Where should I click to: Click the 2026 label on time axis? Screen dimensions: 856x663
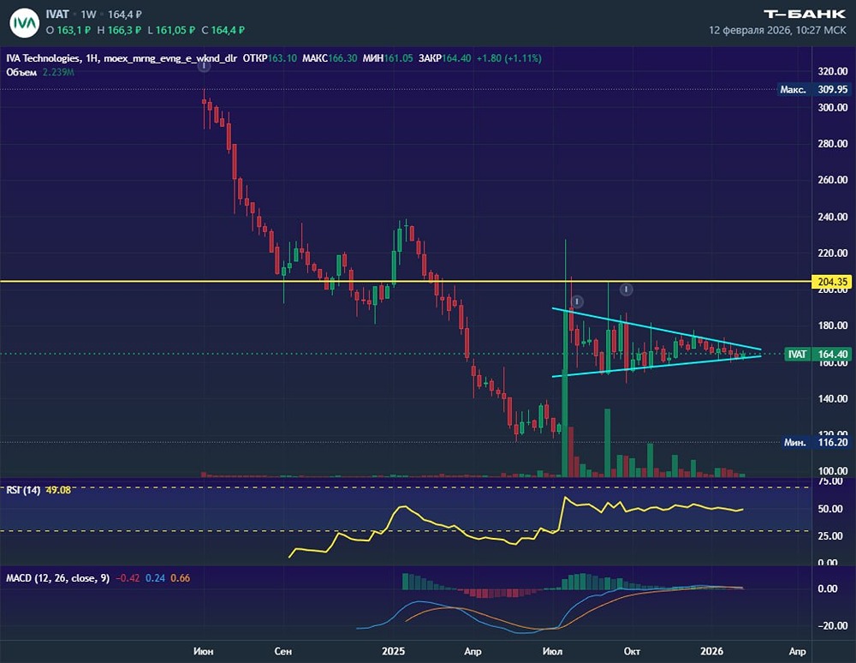[x=712, y=651]
